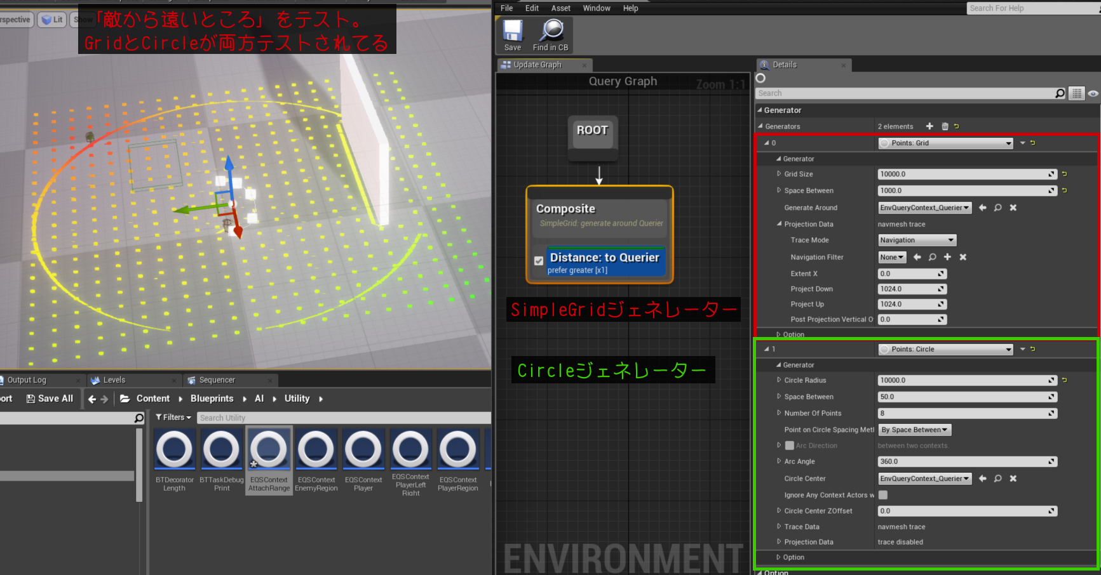Open the Window menu

596,8
